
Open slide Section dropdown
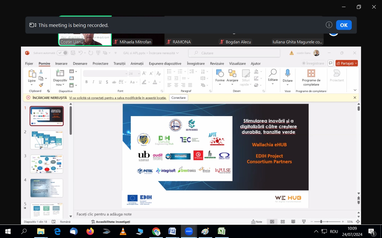(73, 85)
